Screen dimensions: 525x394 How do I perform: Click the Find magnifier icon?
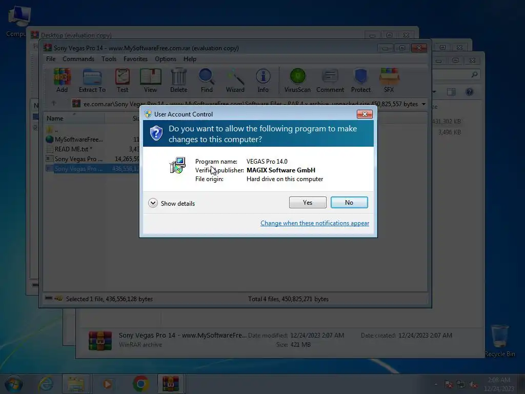(207, 81)
